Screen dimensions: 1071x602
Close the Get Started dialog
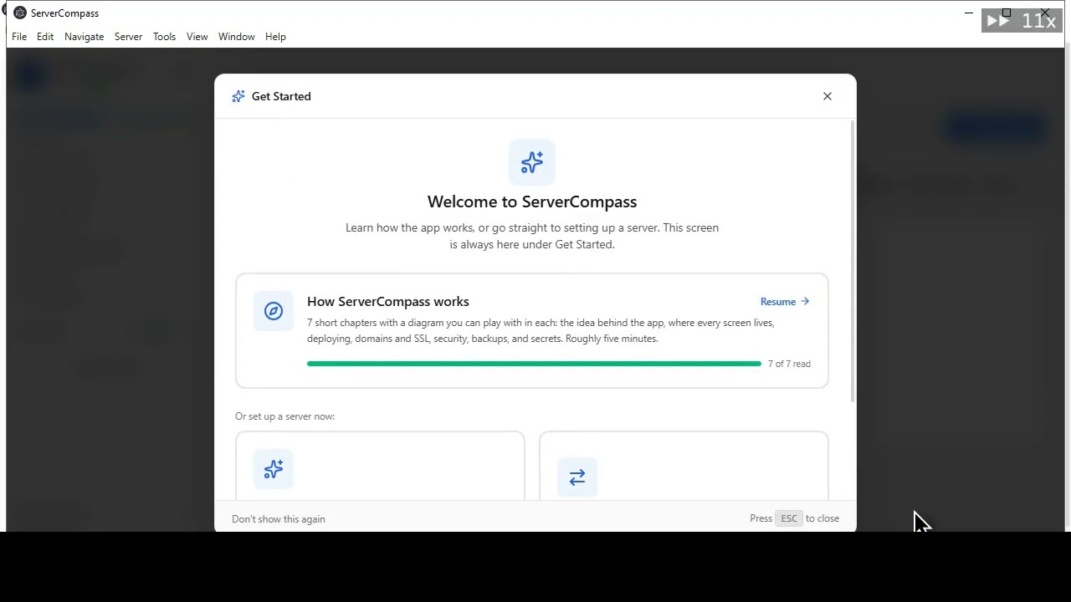(828, 96)
